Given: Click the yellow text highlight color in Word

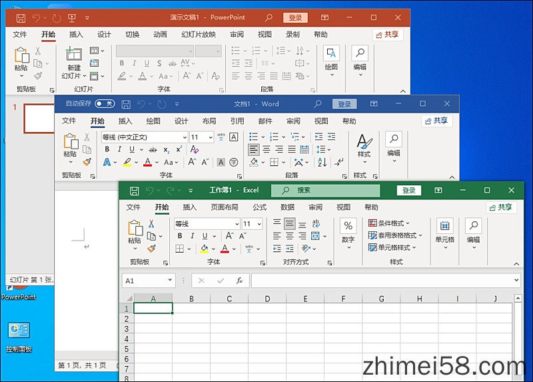Looking at the screenshot, I should click(x=127, y=162).
